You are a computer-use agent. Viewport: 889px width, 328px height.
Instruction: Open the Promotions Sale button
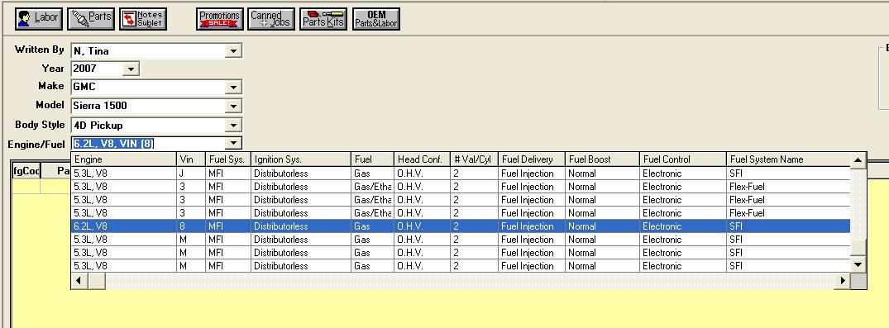[220, 19]
